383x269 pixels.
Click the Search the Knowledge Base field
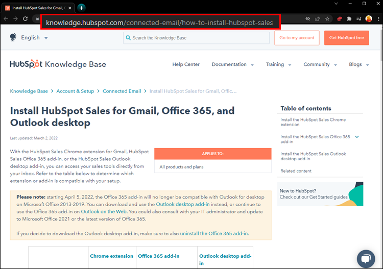197,38
